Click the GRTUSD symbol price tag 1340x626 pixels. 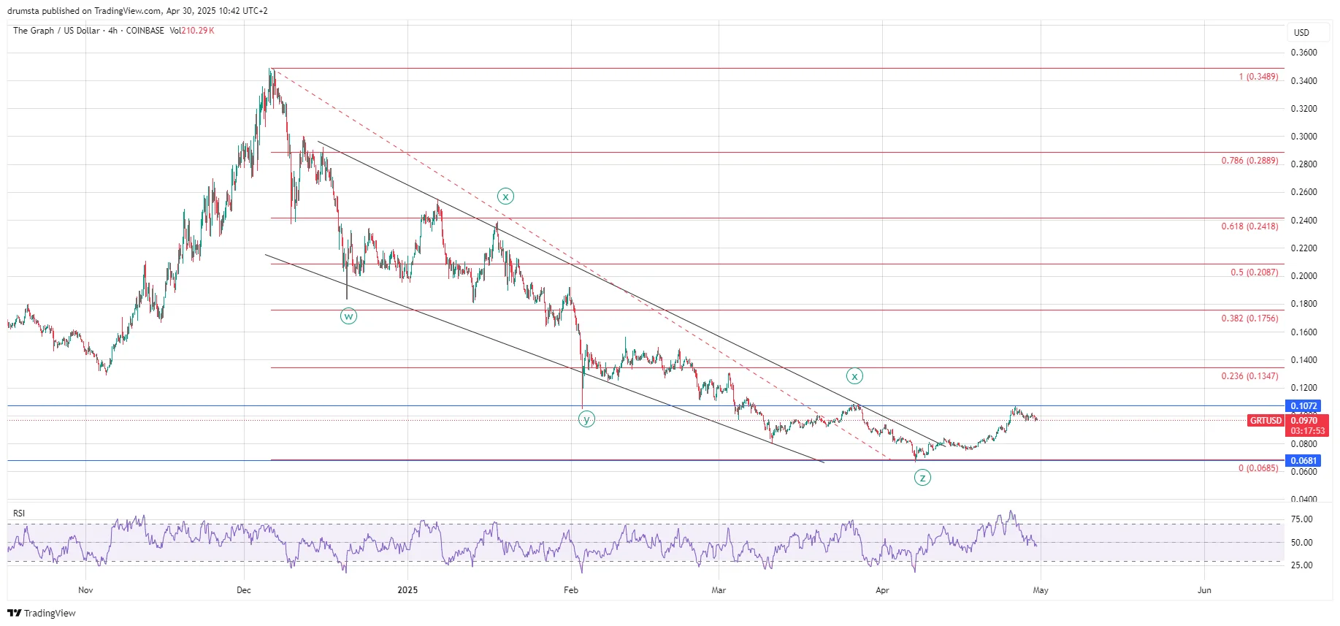tap(1266, 421)
